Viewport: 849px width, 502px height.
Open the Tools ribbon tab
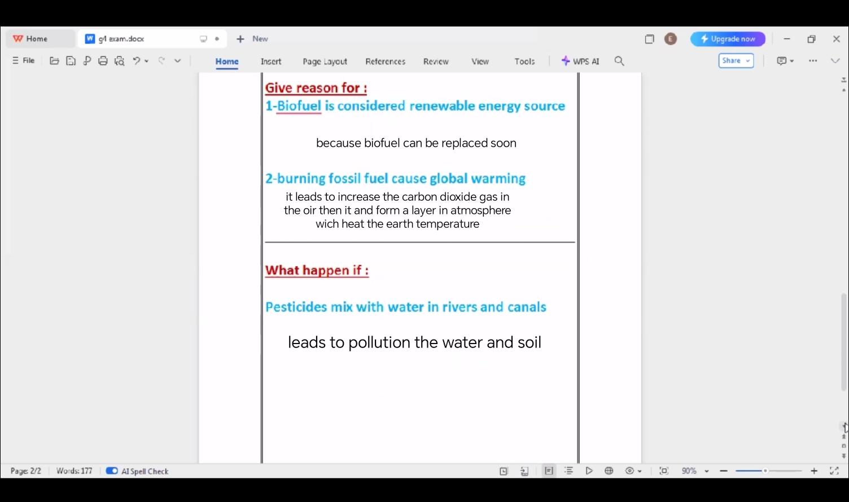click(525, 61)
